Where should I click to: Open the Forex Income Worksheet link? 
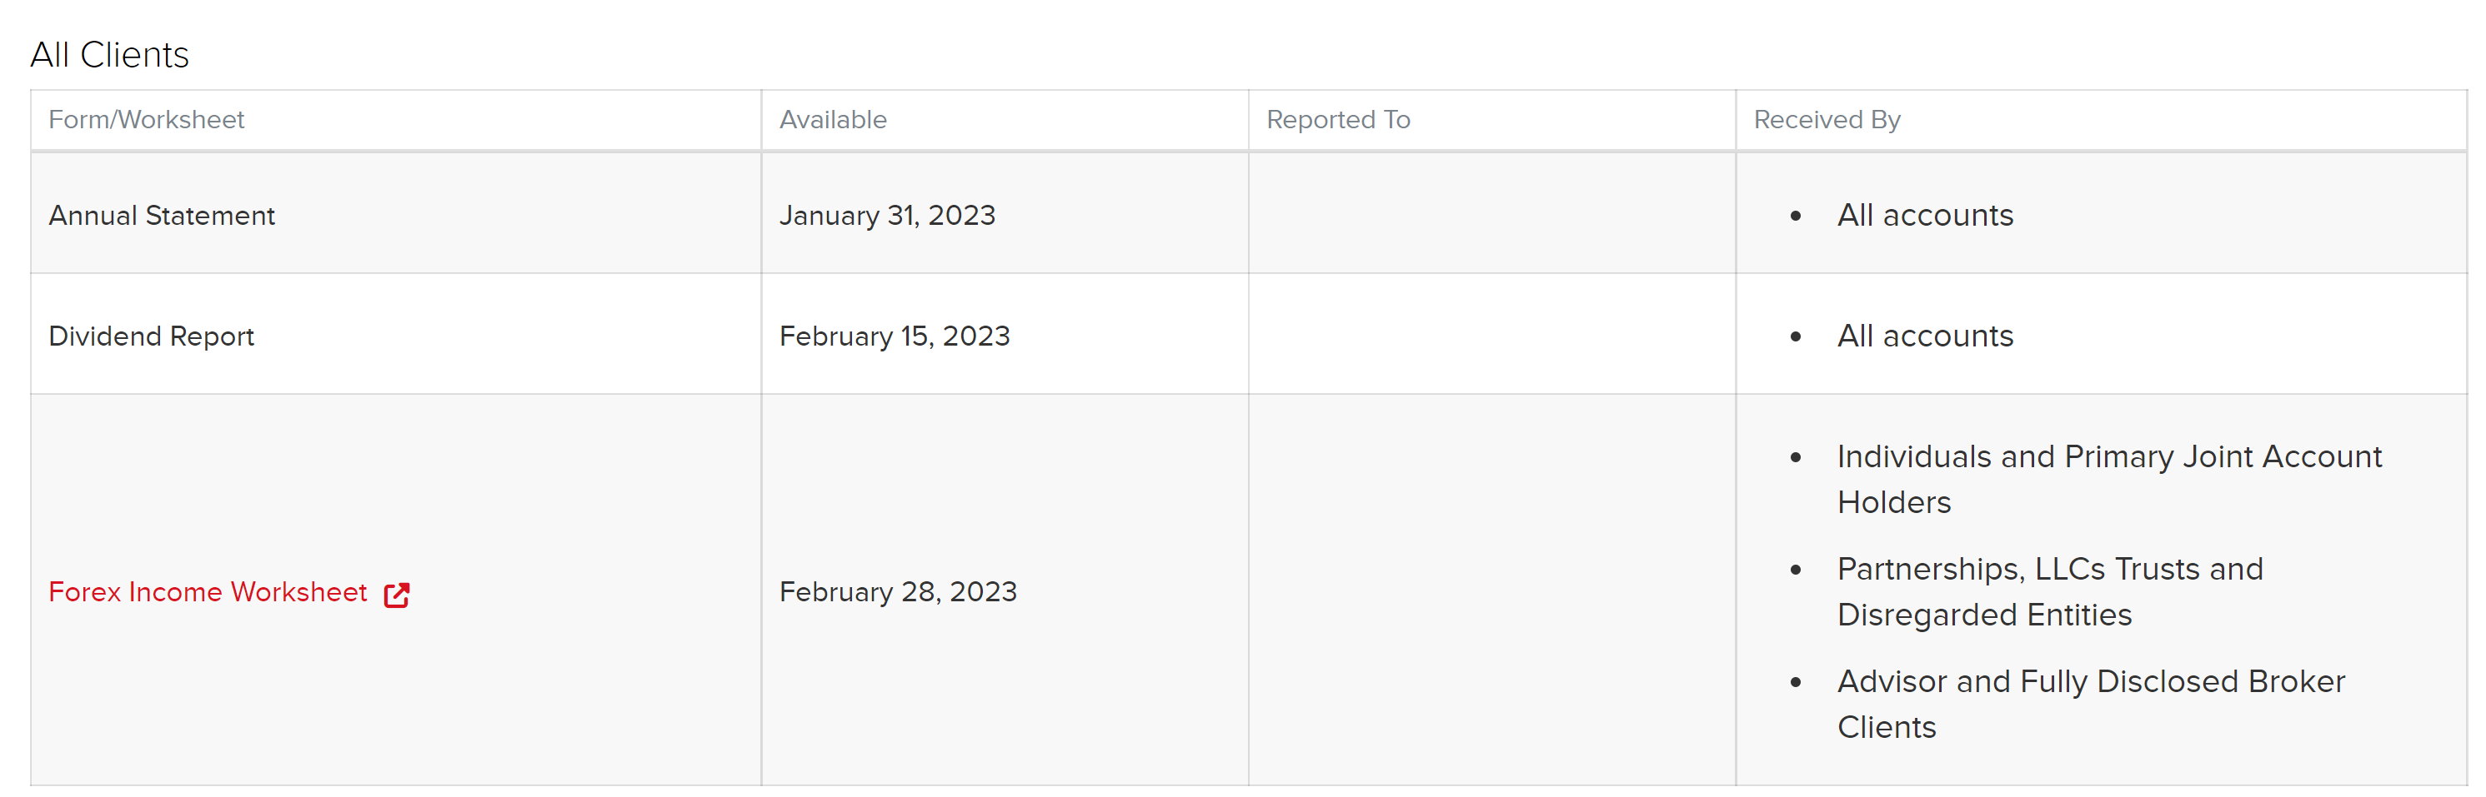click(x=208, y=592)
